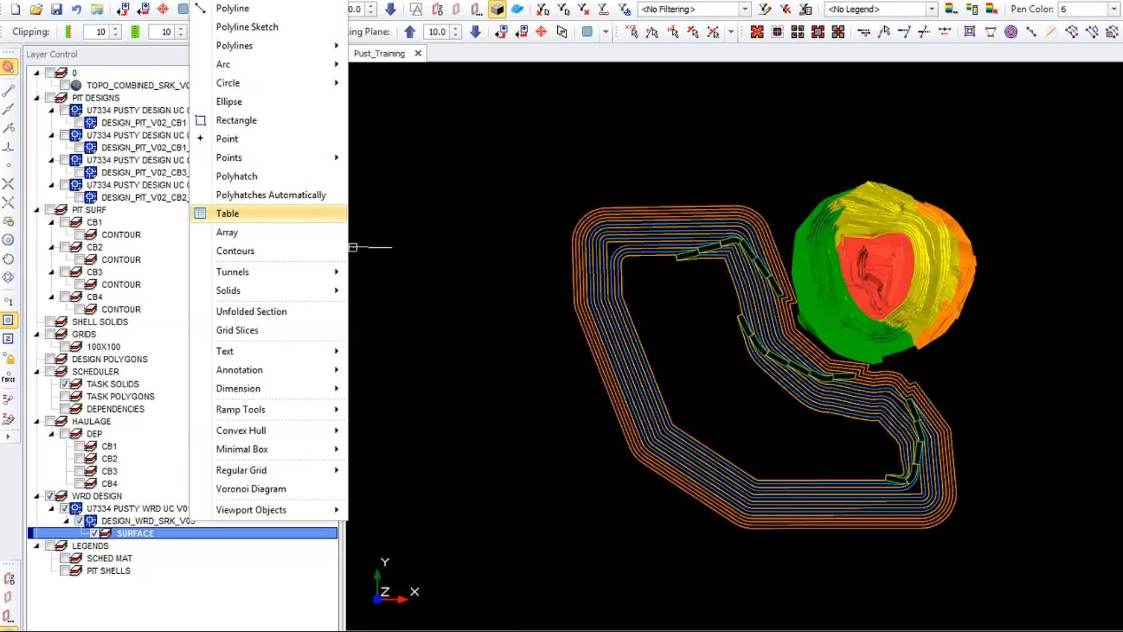Click the Open folder icon
The image size is (1123, 632).
pos(36,9)
